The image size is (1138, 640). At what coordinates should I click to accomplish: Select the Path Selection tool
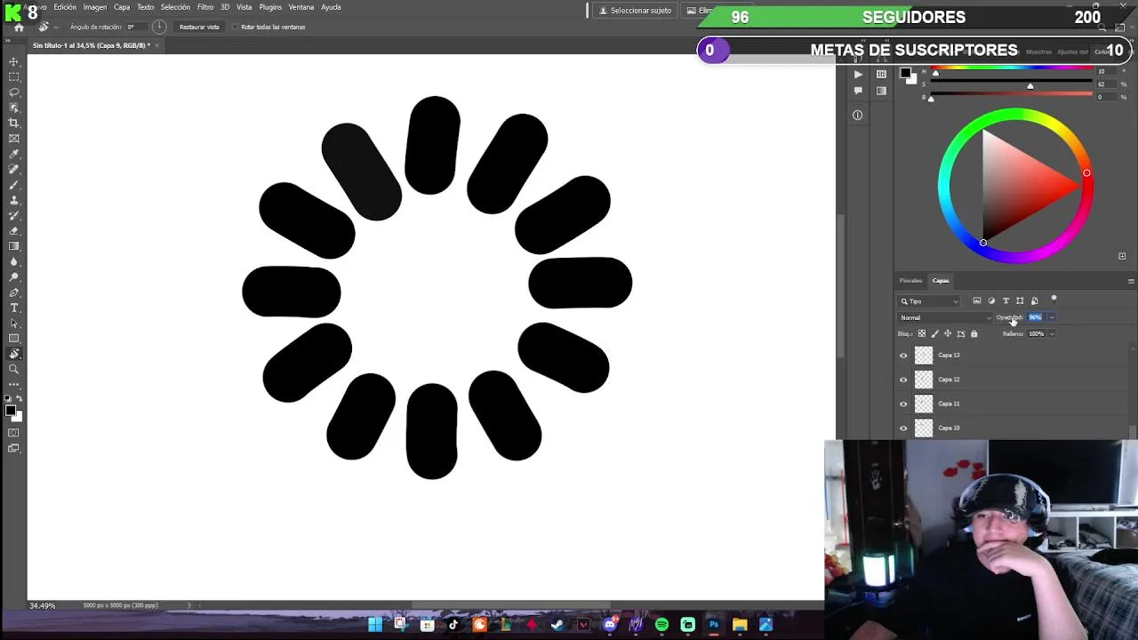point(14,324)
